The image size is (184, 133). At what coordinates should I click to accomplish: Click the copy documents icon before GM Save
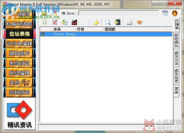tap(54, 13)
